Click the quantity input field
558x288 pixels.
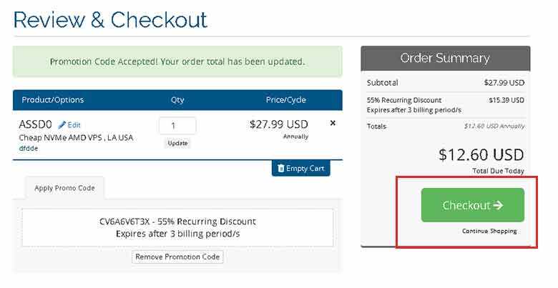(x=177, y=126)
